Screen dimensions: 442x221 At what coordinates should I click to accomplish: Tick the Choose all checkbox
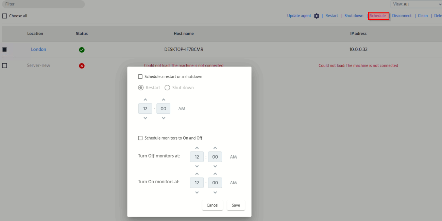click(4, 16)
